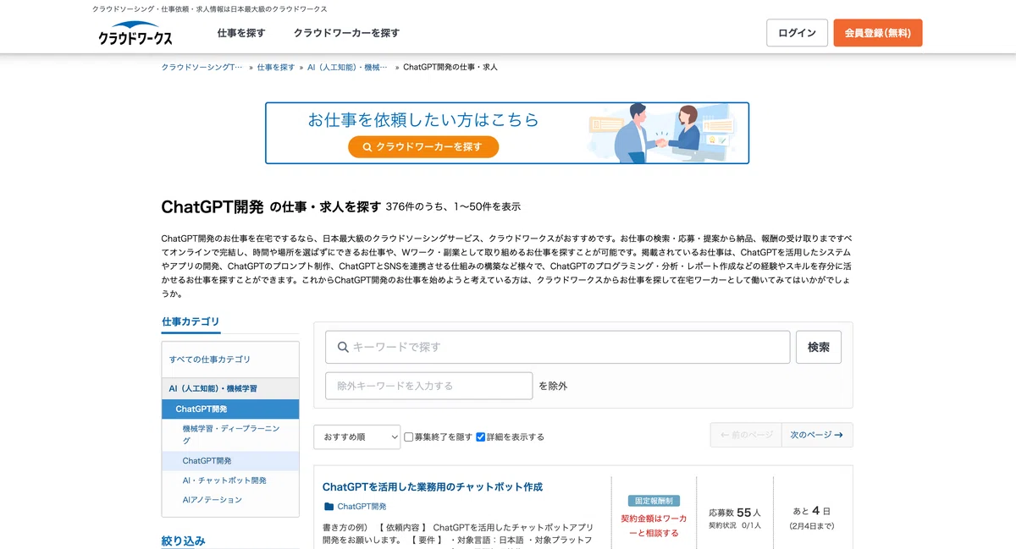Click the ログイン button

tap(797, 33)
